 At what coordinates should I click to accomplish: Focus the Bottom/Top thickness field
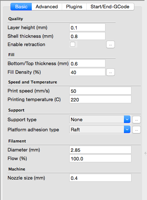pyautogui.click(x=87, y=63)
